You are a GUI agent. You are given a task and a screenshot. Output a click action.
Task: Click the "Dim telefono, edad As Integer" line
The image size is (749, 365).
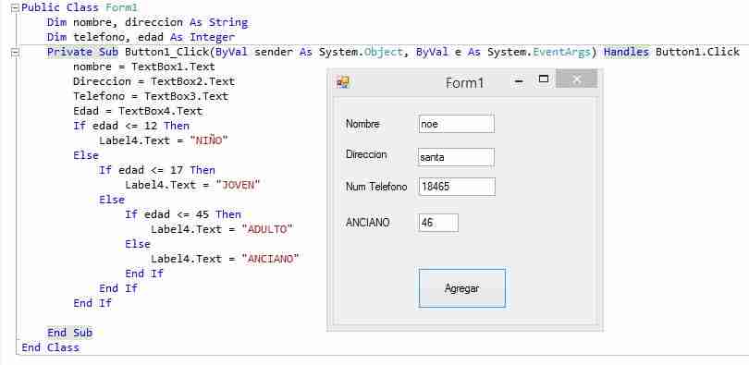pyautogui.click(x=141, y=37)
